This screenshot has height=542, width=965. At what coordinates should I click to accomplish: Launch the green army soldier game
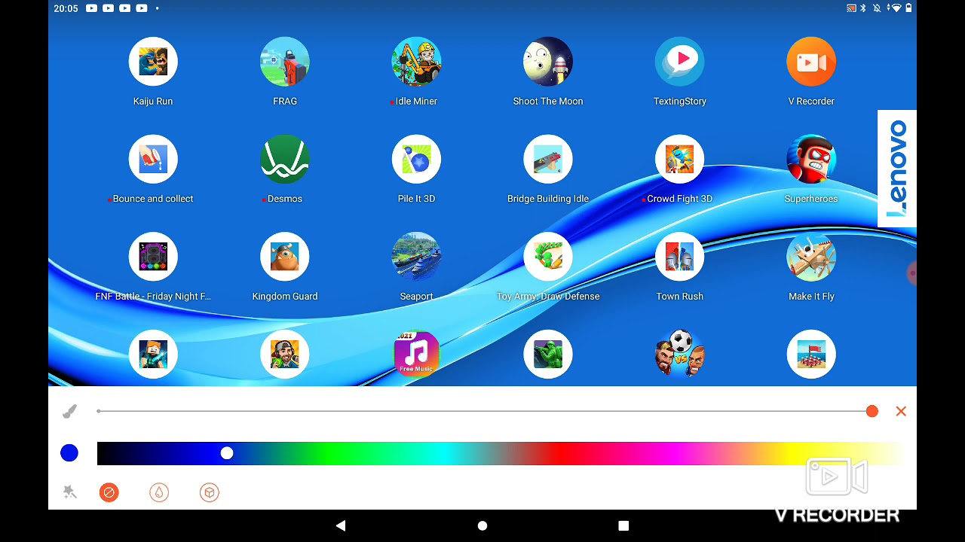coord(548,354)
